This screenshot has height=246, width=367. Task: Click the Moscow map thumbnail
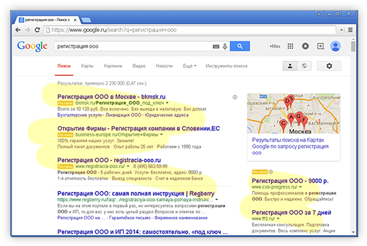pyautogui.click(x=294, y=113)
